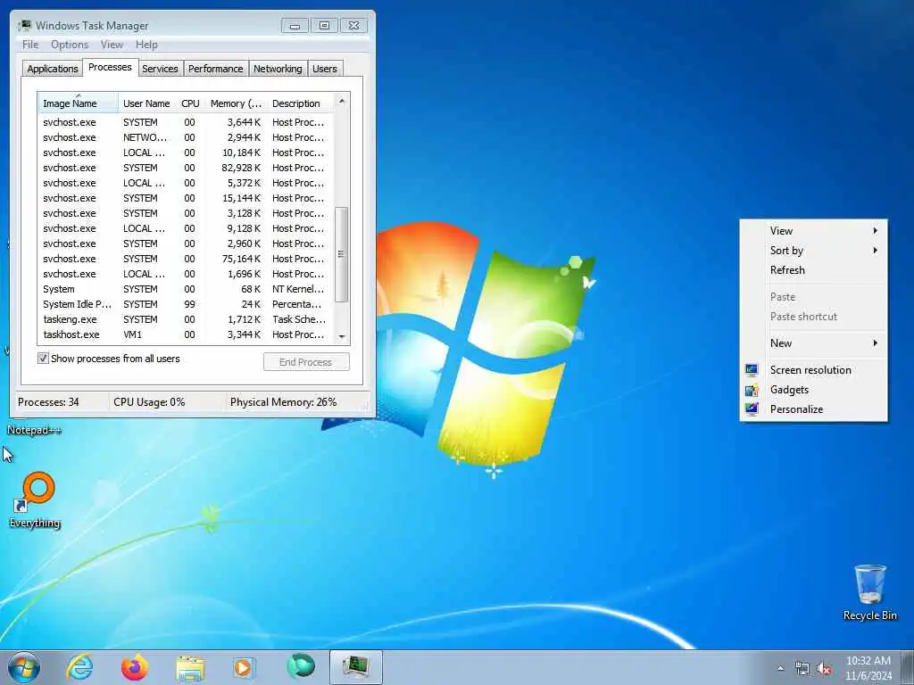The width and height of the screenshot is (914, 685).
Task: Switch to the Services tab
Action: point(160,69)
